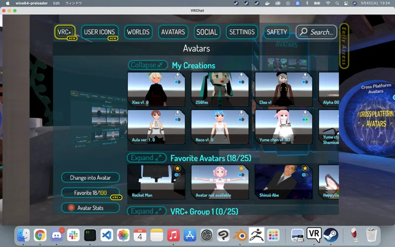Open Google Chrome from the dock
The height and width of the screenshot is (247, 395).
coord(40,236)
